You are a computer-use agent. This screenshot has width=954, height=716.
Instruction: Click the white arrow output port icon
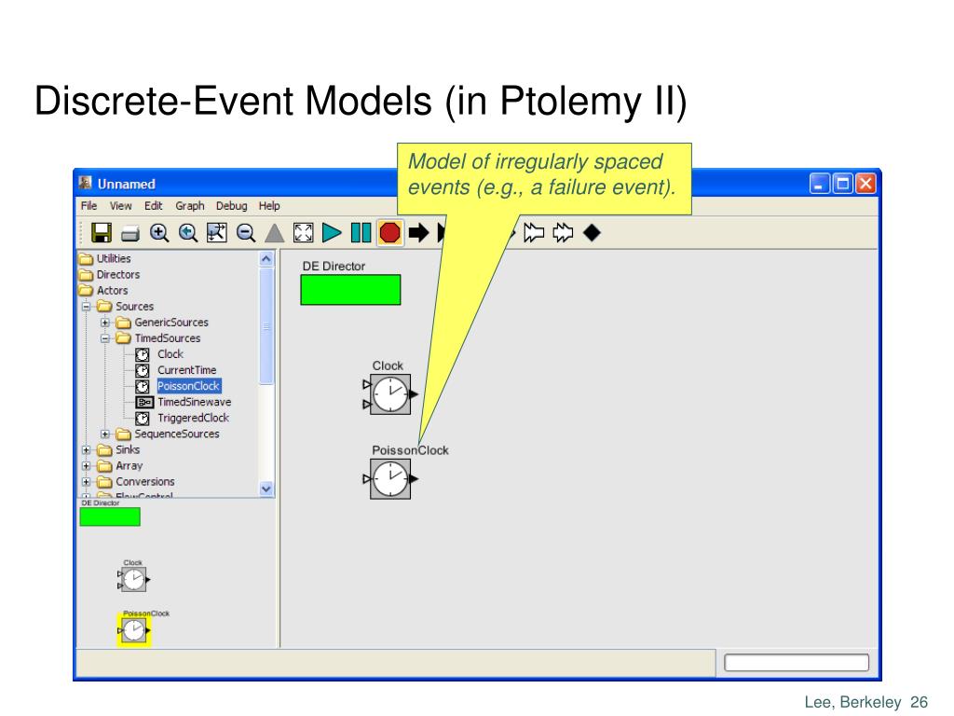click(x=534, y=232)
